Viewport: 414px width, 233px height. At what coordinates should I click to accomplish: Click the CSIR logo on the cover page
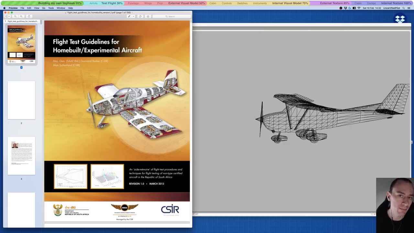tap(170, 210)
